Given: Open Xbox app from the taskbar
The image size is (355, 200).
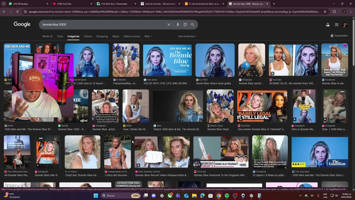Looking at the screenshot, I should pyautogui.click(x=170, y=196).
